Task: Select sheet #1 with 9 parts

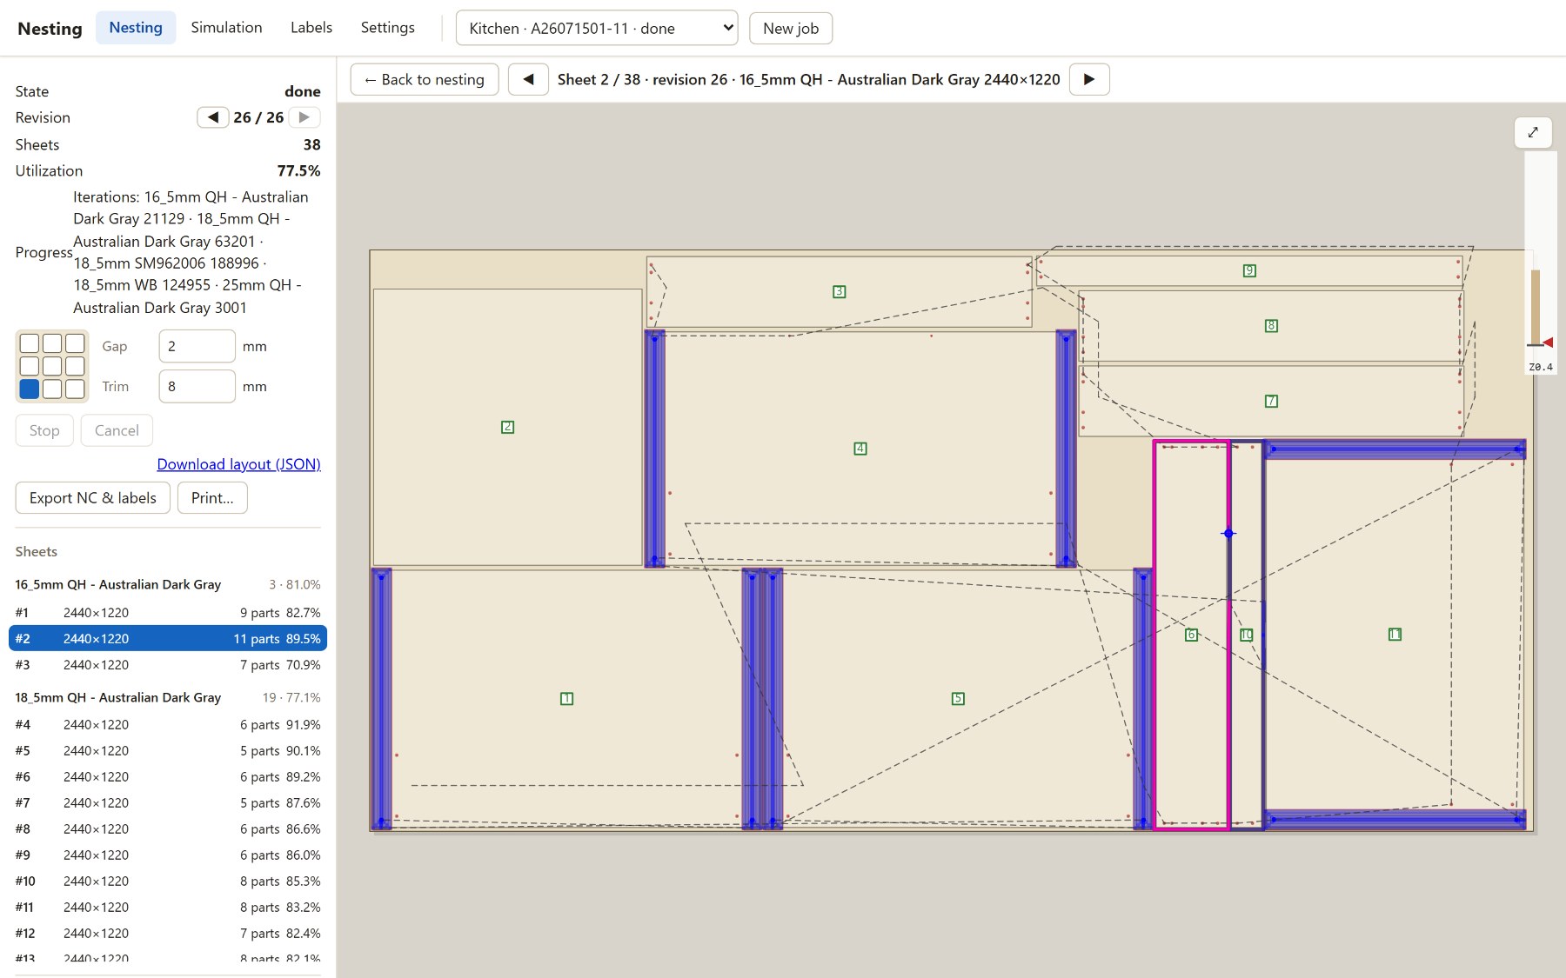Action: pyautogui.click(x=168, y=613)
